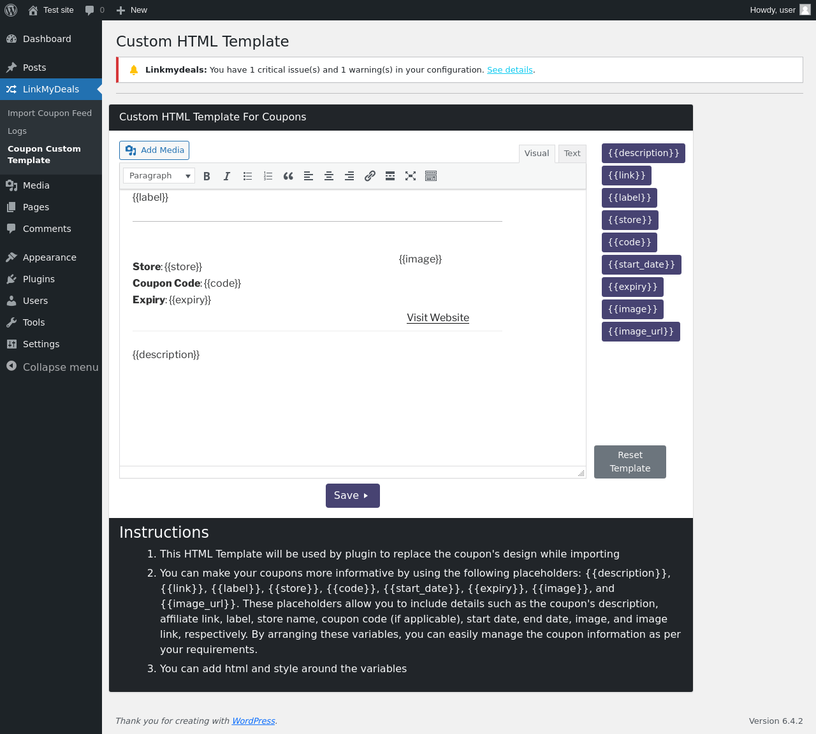Click the Add Media button
This screenshot has height=734, width=816.
point(154,150)
